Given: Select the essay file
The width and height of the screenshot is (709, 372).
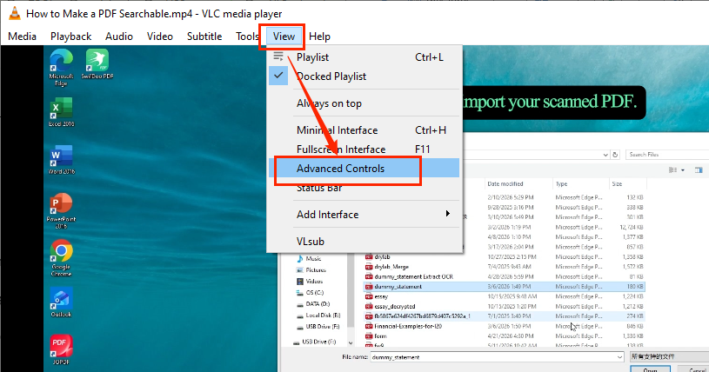Looking at the screenshot, I should tap(381, 296).
